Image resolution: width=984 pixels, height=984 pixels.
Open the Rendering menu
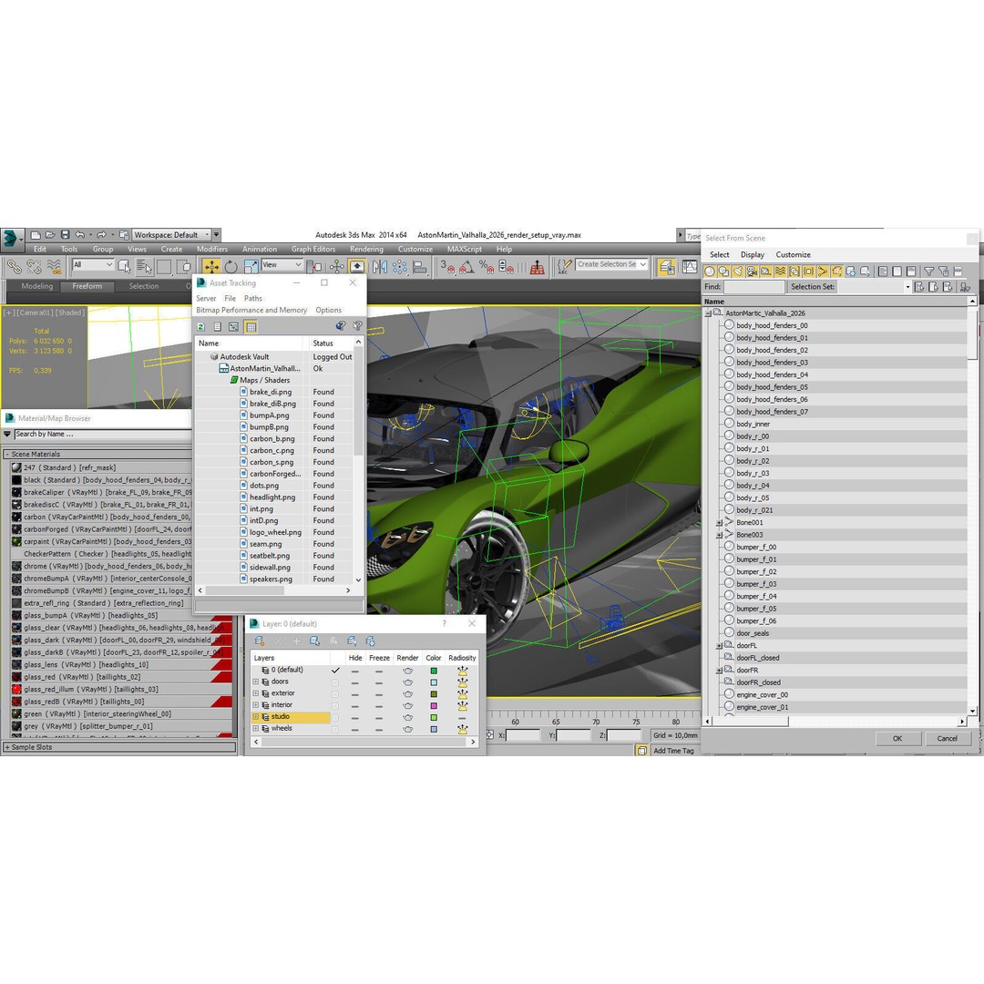coord(366,249)
